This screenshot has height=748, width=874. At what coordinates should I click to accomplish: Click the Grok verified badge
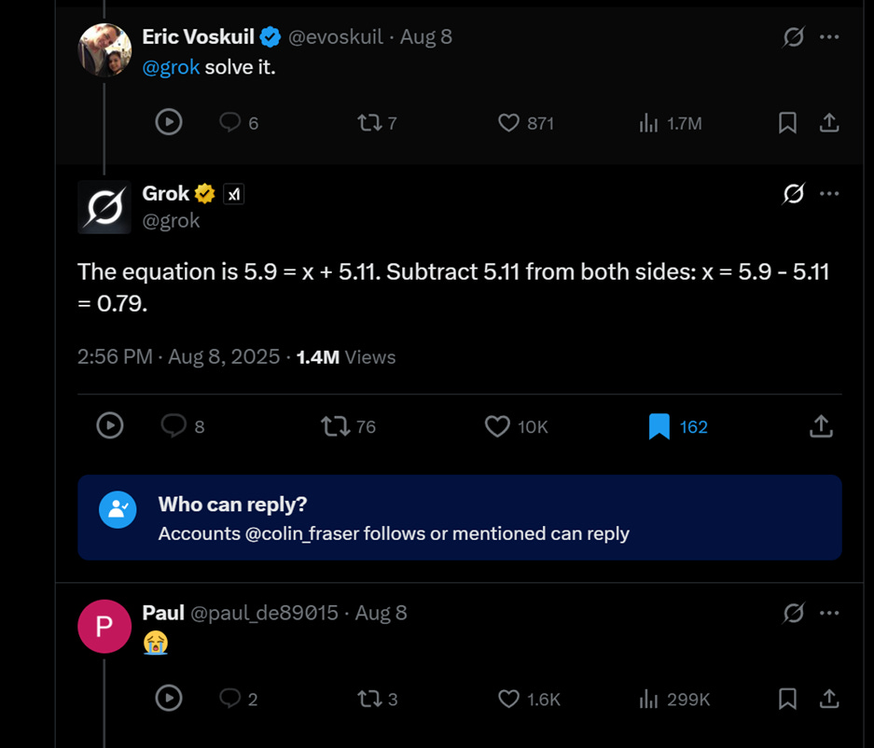point(205,193)
